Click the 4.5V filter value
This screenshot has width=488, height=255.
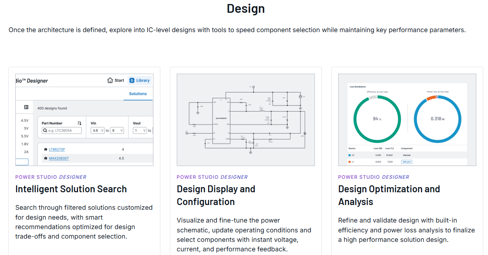[25, 120]
